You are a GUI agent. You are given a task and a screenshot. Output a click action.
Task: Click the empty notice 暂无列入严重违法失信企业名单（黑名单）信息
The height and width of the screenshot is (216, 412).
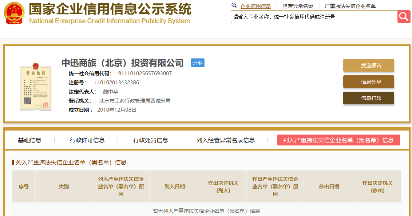coord(206,211)
